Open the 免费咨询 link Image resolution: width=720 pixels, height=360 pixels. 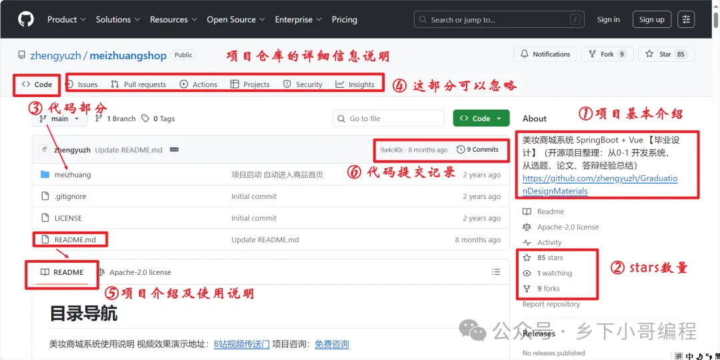[x=331, y=344]
